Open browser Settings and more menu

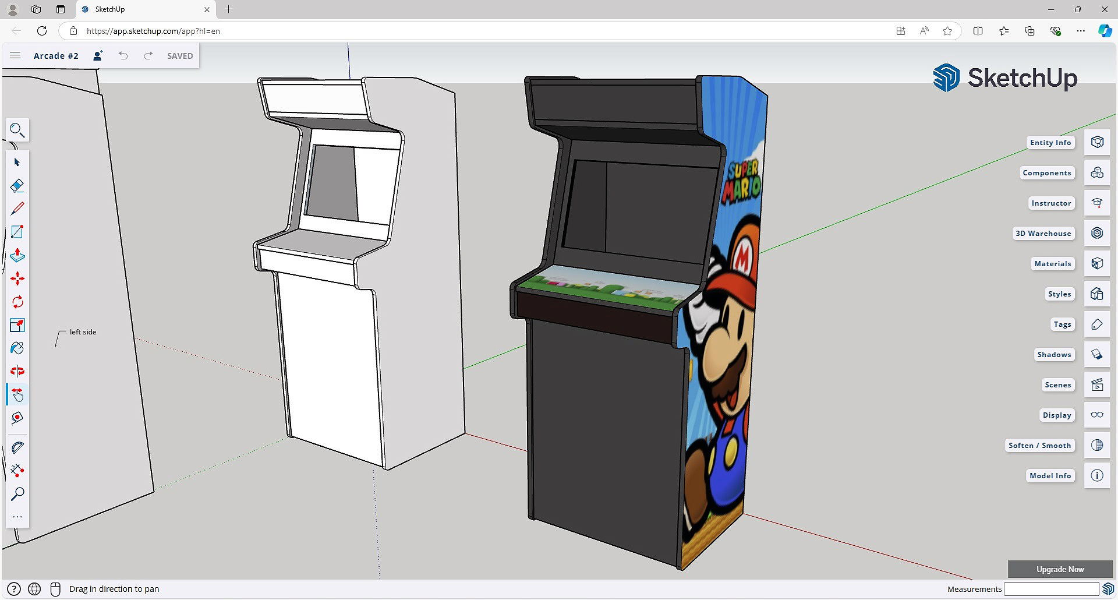click(x=1081, y=31)
